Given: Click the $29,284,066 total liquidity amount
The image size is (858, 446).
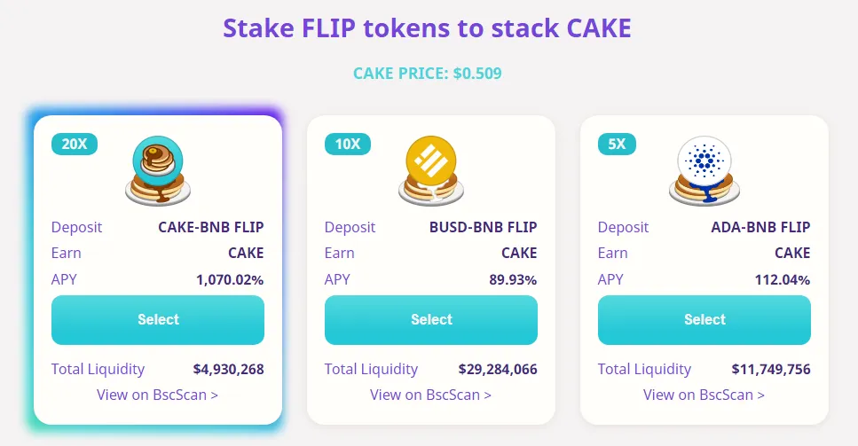Looking at the screenshot, I should [498, 370].
